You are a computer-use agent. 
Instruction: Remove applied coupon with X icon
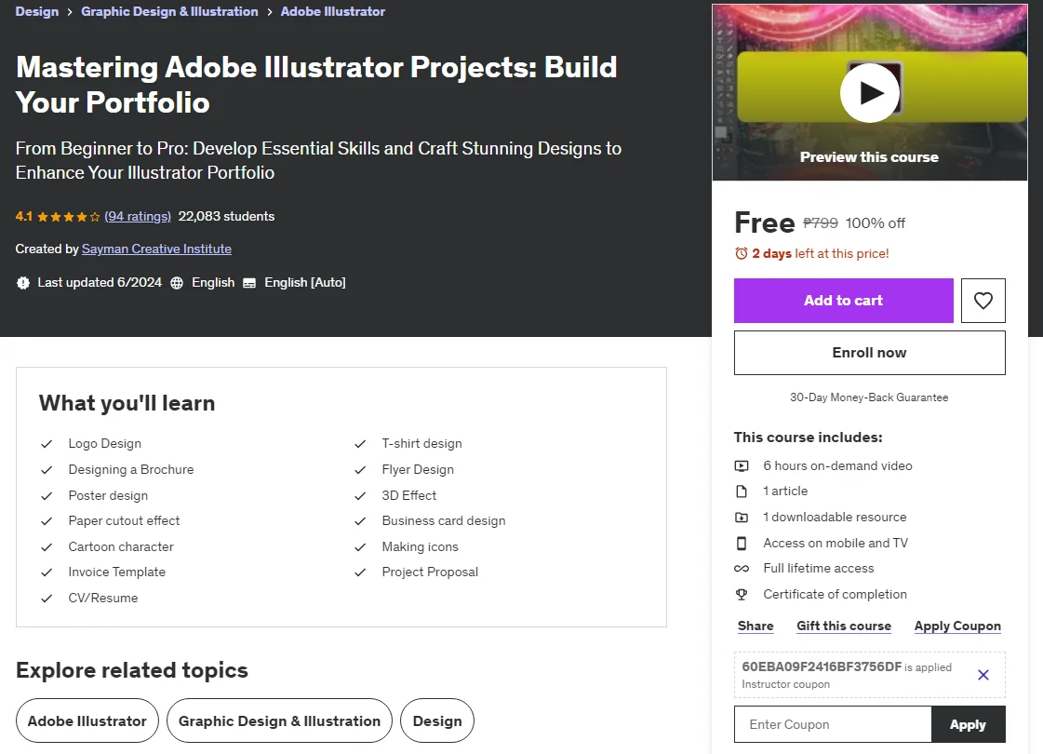click(x=983, y=675)
